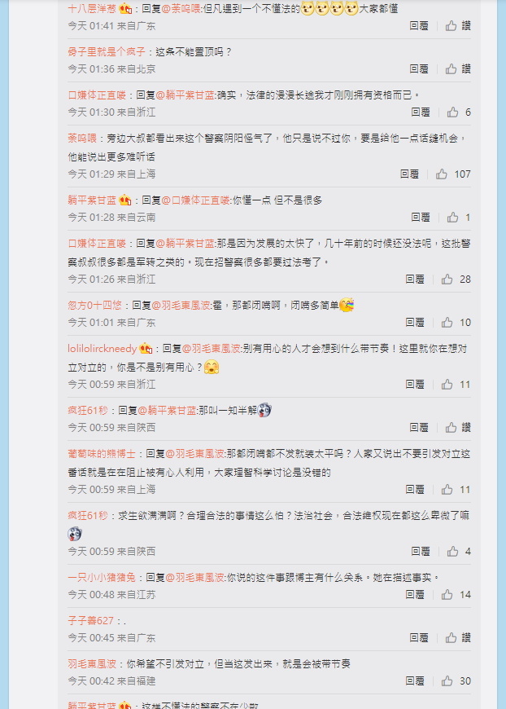Screen dimensions: 506x709
Task: Reply to 茶呜喂's comment at 01:29
Action: coord(409,174)
